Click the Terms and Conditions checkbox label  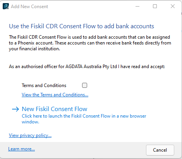44,85
